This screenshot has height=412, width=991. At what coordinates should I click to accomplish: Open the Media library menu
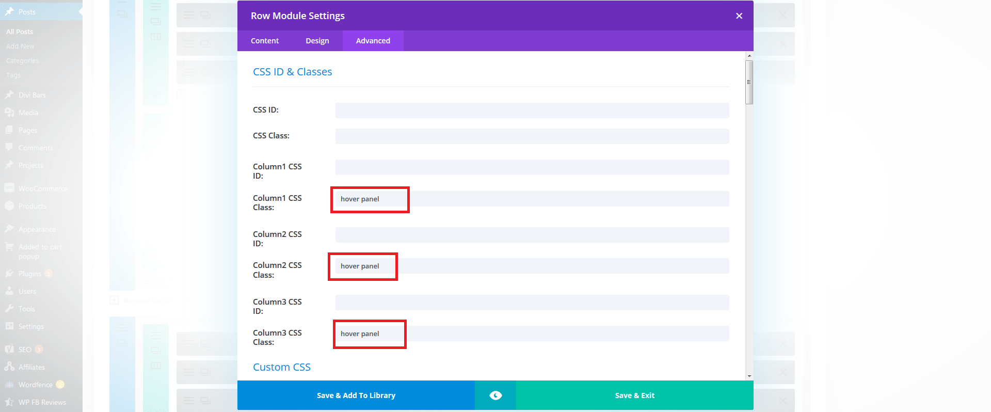[x=28, y=113]
